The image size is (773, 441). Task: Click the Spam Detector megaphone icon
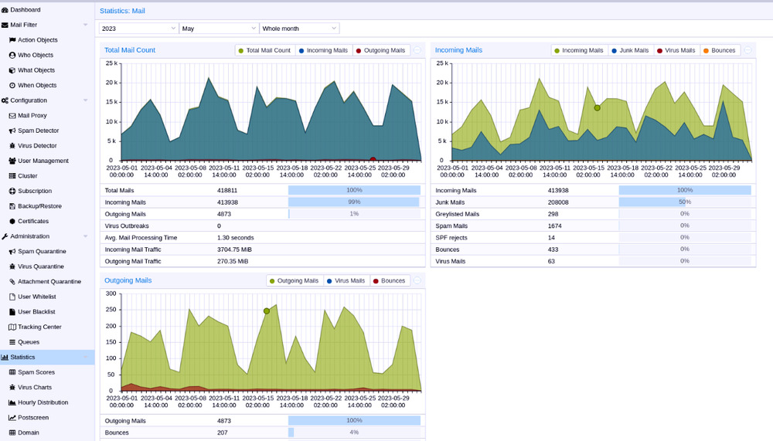12,131
